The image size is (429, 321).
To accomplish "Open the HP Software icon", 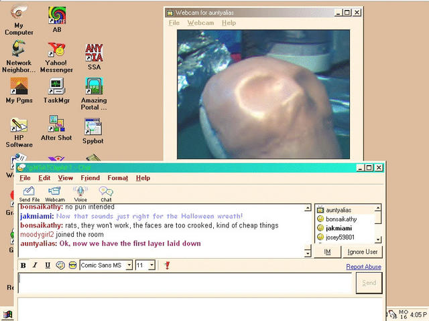I will pyautogui.click(x=19, y=132).
